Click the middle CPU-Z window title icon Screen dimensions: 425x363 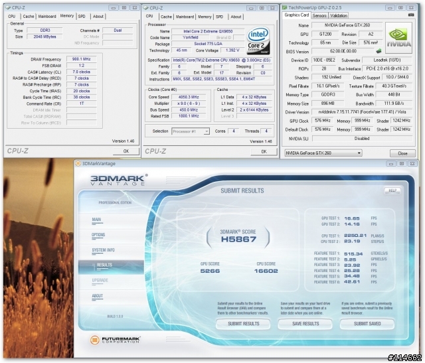pyautogui.click(x=145, y=8)
